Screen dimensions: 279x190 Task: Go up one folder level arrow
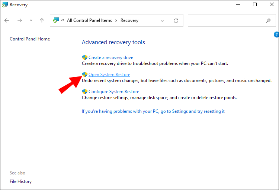[42, 20]
